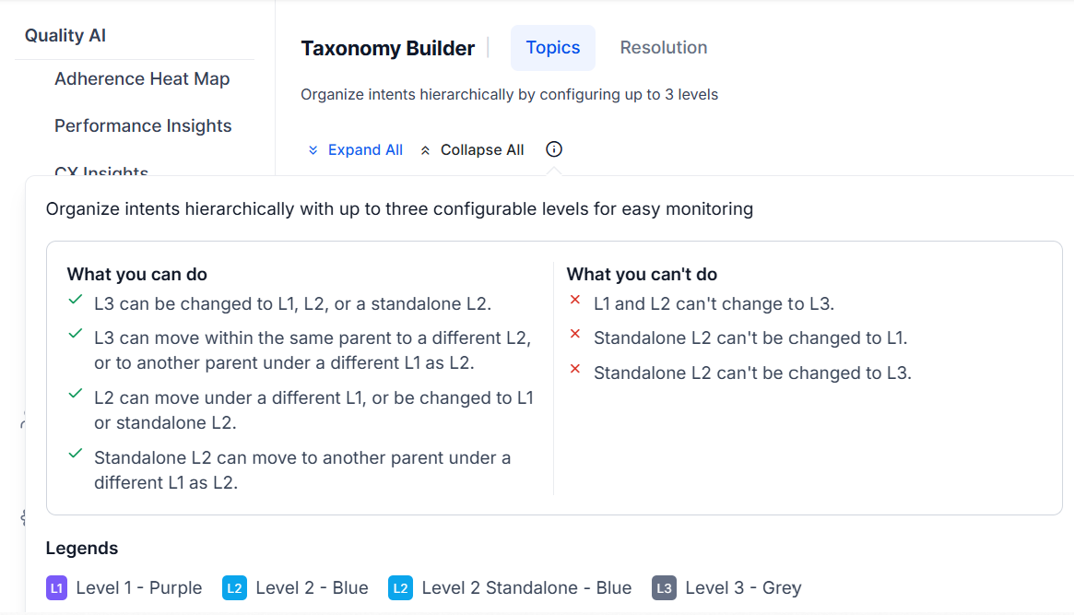Click green checkmark beside 'L3 can move within'
The height and width of the screenshot is (615, 1074).
coord(76,336)
